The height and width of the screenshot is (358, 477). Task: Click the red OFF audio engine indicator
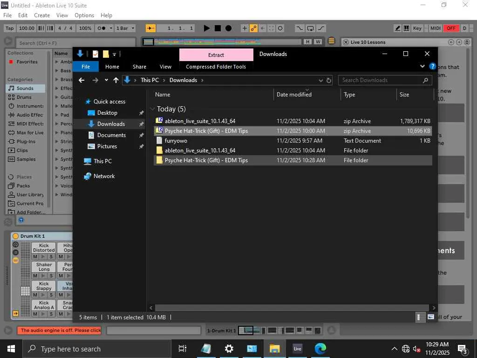click(x=451, y=28)
